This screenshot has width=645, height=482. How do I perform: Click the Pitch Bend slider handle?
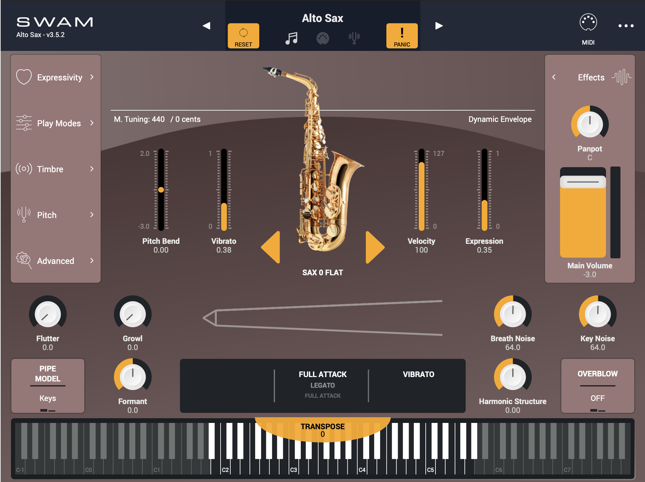[161, 190]
